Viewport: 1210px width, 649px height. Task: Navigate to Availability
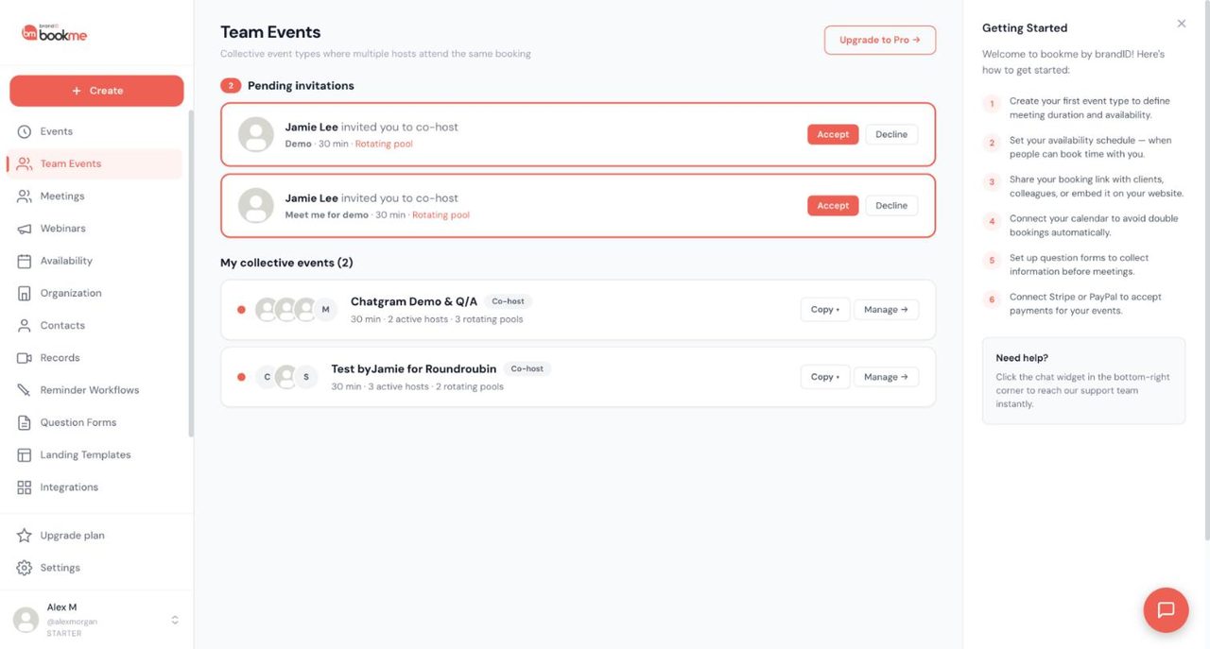click(95, 261)
